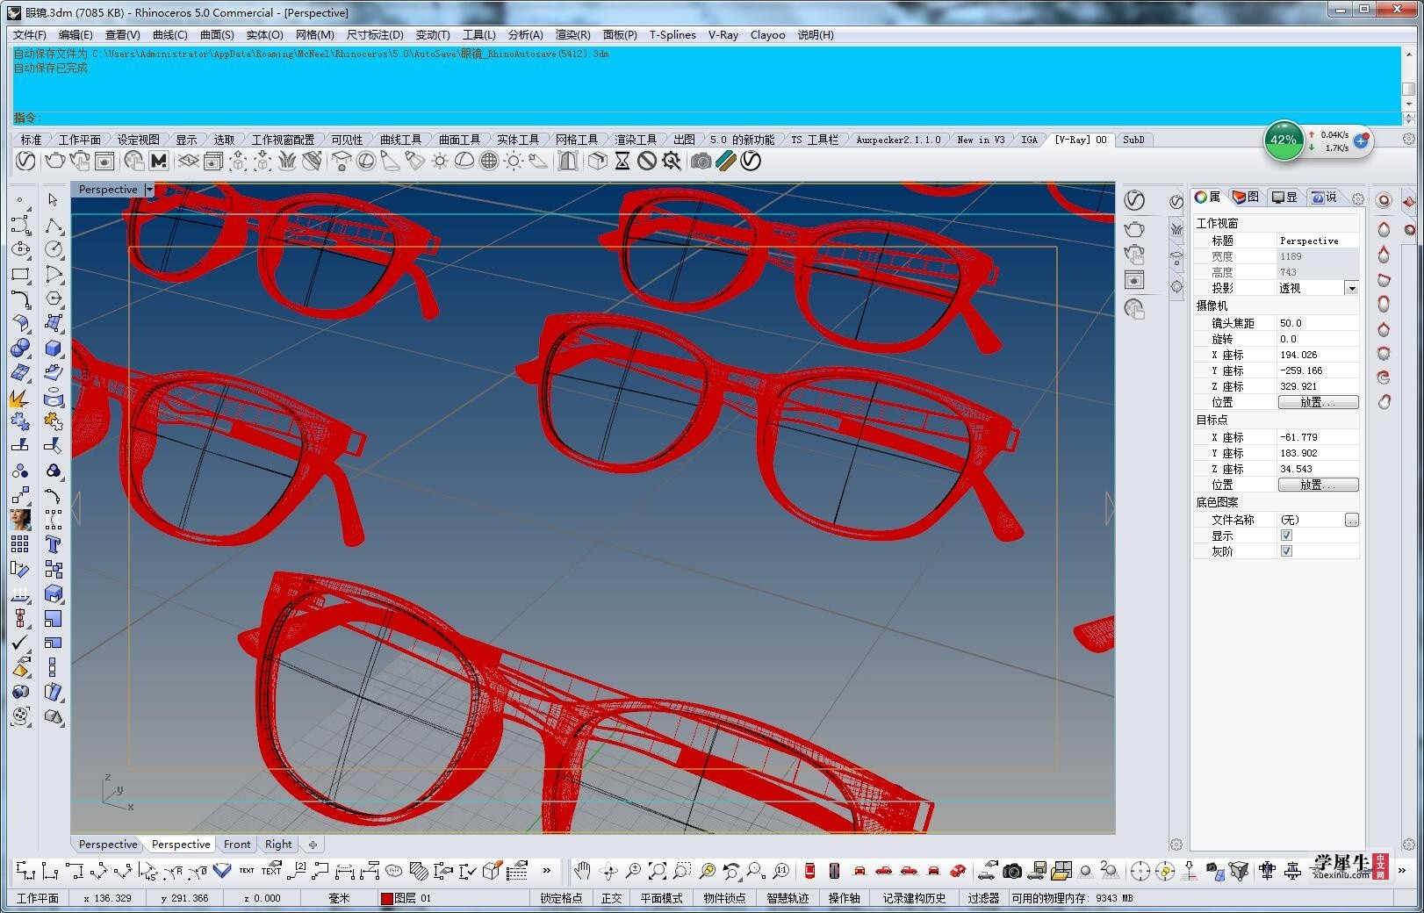Screen dimensions: 1424x913
Task: Click the prohibition circle icon in V-Ray toolbar
Action: pyautogui.click(x=647, y=161)
